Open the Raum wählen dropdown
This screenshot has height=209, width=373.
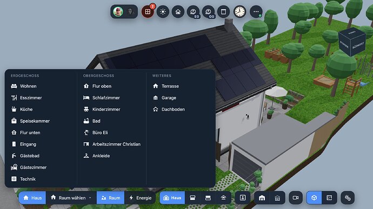coord(71,198)
